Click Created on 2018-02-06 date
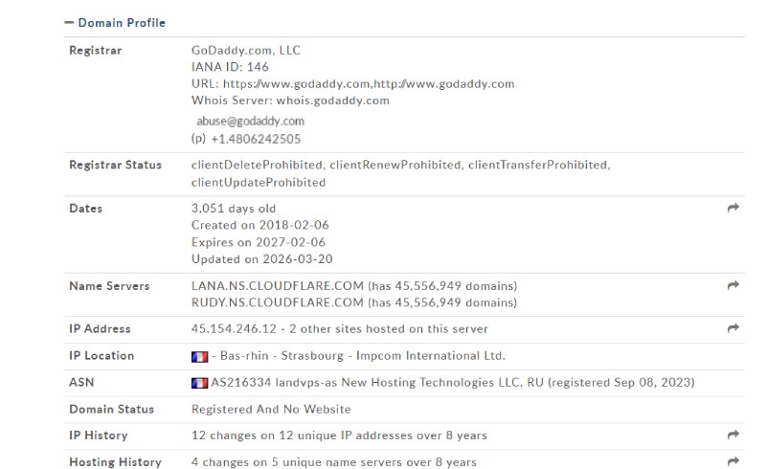766x469 pixels. click(260, 225)
